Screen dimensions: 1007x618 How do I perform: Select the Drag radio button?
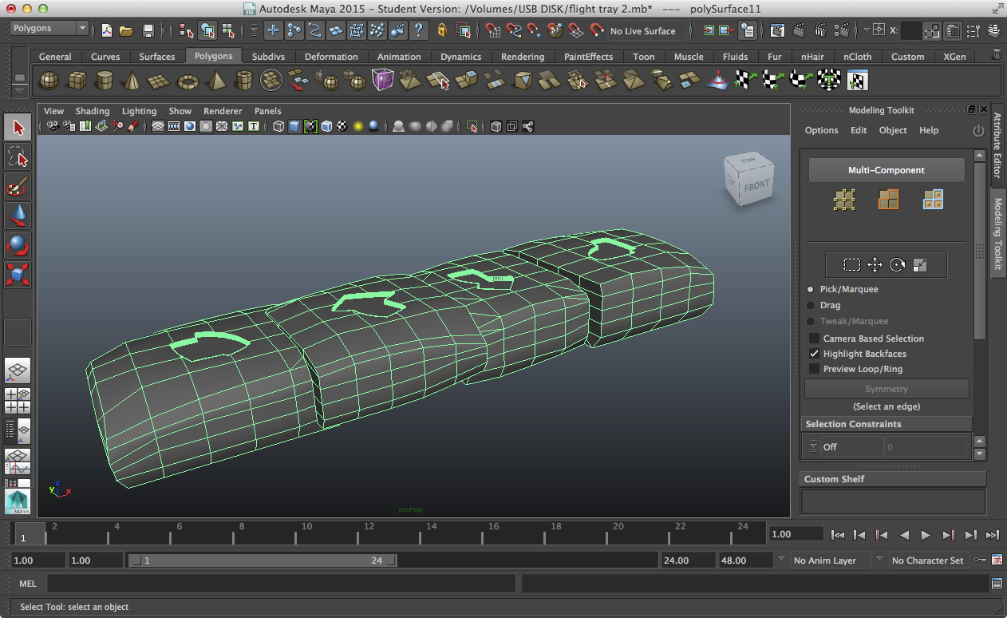pyautogui.click(x=811, y=305)
